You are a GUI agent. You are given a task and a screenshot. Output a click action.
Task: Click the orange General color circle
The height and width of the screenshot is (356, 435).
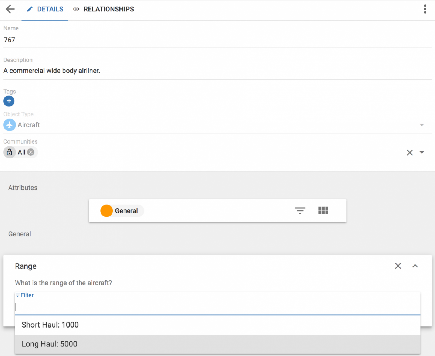pyautogui.click(x=107, y=211)
